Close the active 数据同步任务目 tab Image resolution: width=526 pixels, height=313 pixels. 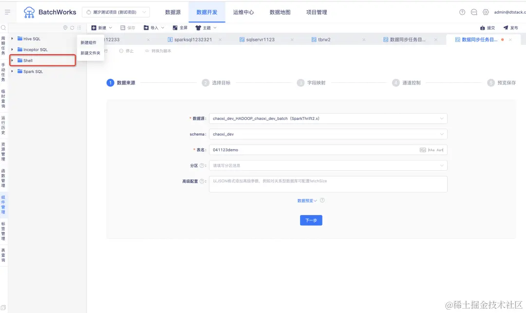coord(510,39)
